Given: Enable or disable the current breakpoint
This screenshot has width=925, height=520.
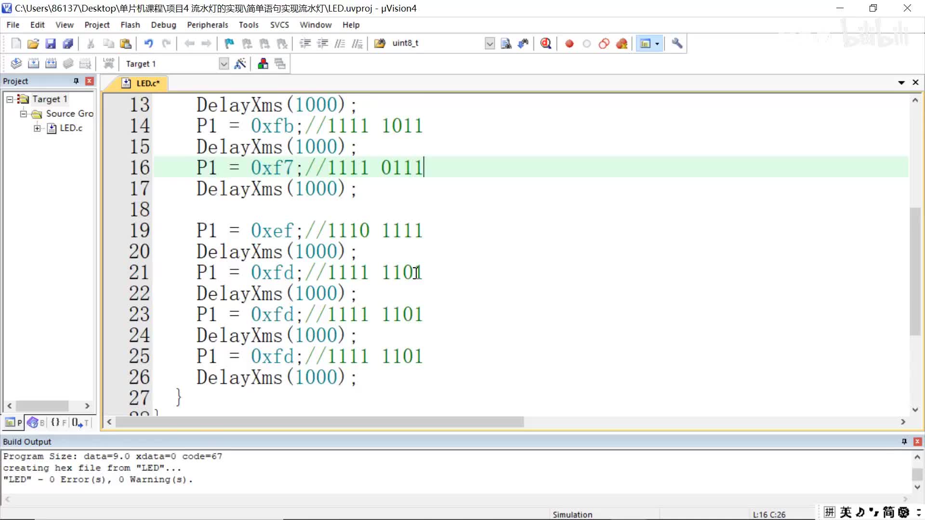Looking at the screenshot, I should [x=587, y=44].
